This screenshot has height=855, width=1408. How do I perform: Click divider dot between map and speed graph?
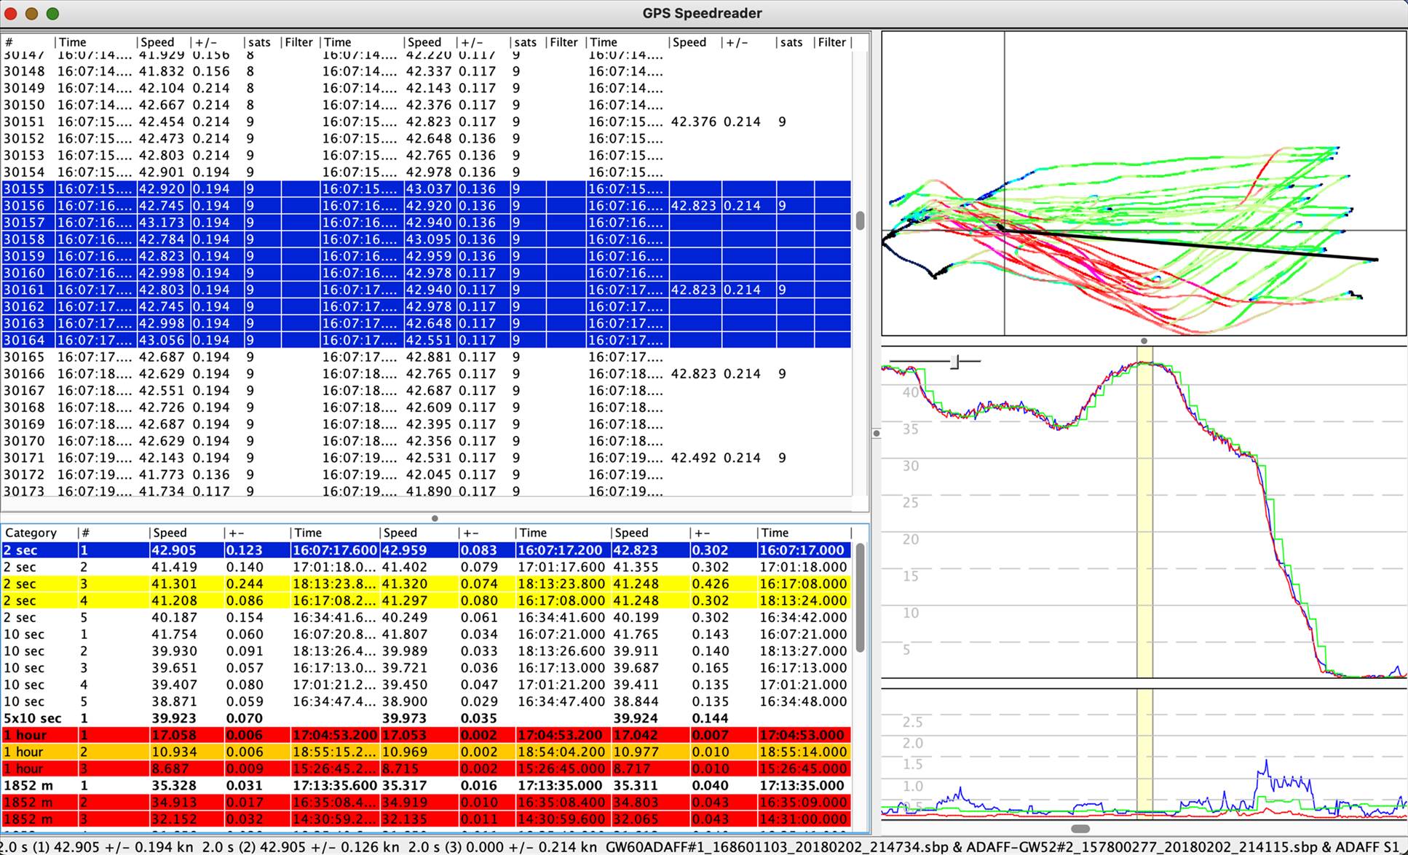(x=1144, y=341)
